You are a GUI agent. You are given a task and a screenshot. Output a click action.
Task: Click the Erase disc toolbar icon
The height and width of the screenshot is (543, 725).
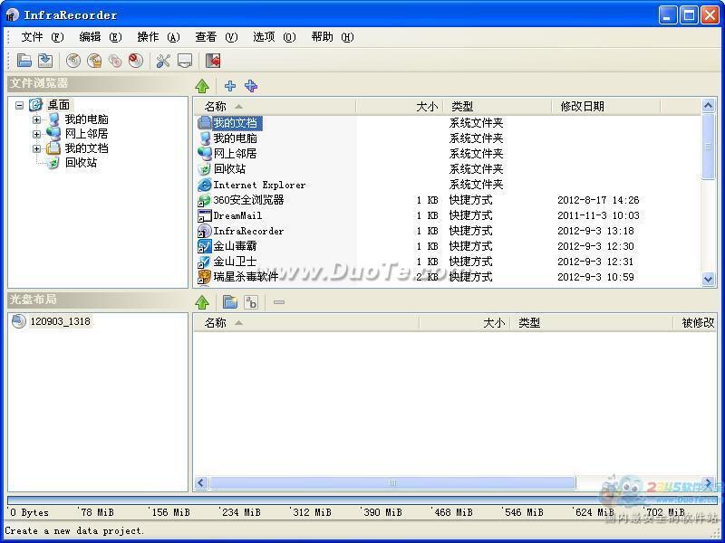pyautogui.click(x=136, y=61)
